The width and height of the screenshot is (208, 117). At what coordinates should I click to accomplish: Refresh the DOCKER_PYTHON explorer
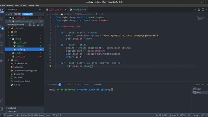point(38,25)
